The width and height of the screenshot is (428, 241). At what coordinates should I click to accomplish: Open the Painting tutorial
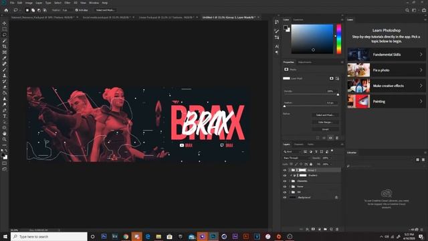pyautogui.click(x=387, y=101)
